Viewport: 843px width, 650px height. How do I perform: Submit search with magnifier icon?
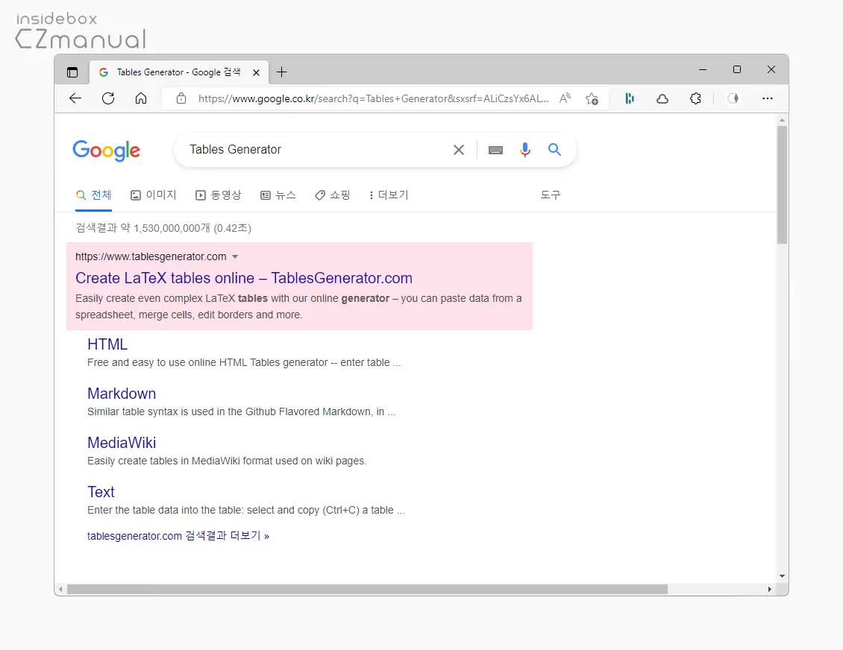point(554,149)
